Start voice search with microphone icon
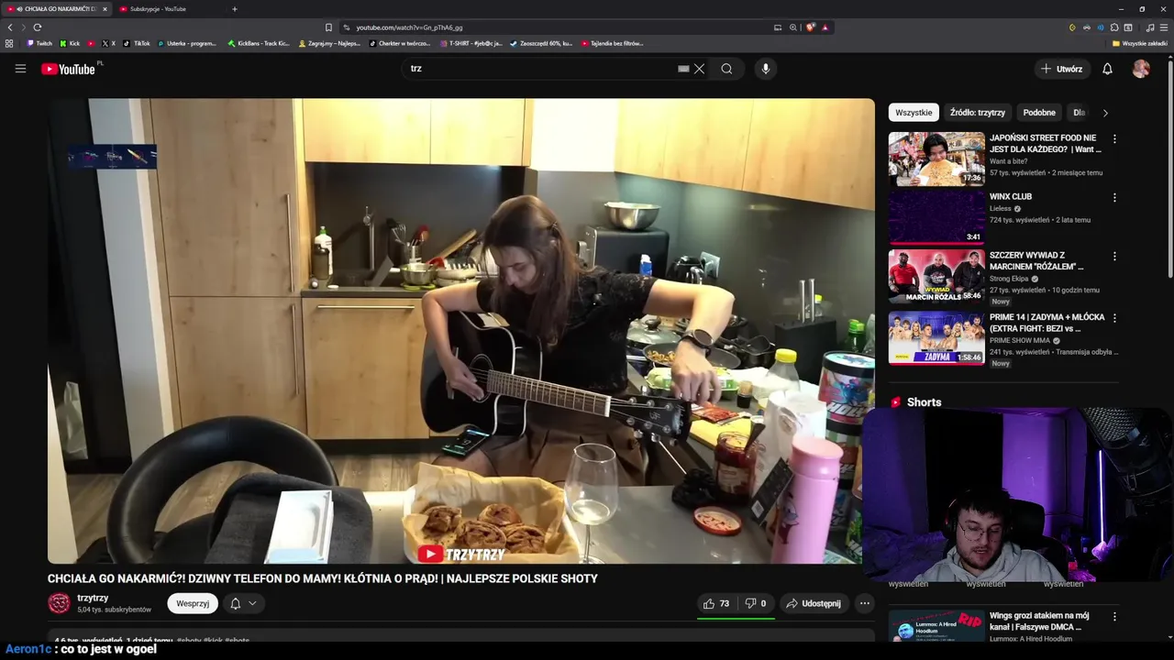 766,69
